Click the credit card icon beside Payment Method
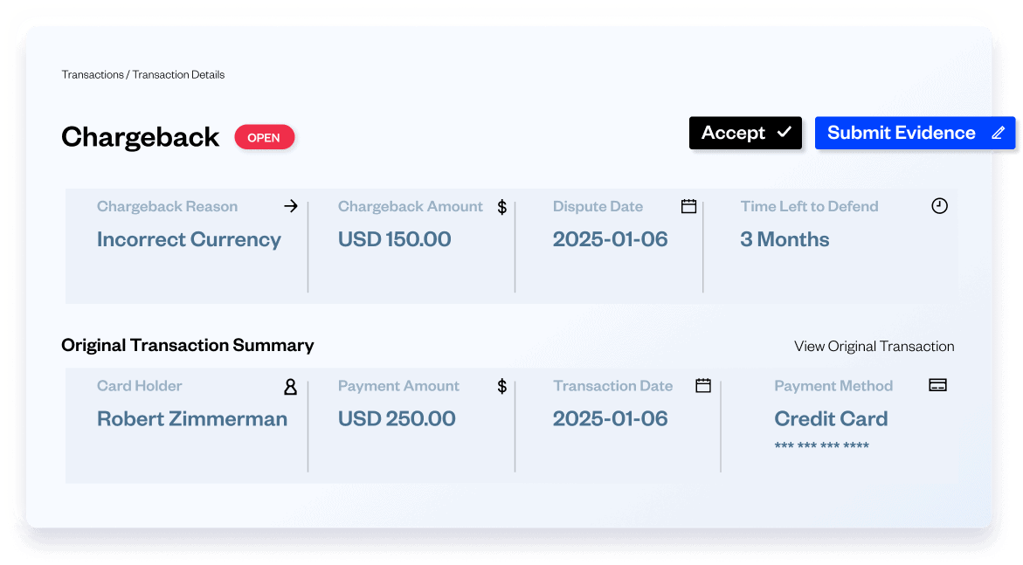This screenshot has width=1023, height=565. pos(937,385)
